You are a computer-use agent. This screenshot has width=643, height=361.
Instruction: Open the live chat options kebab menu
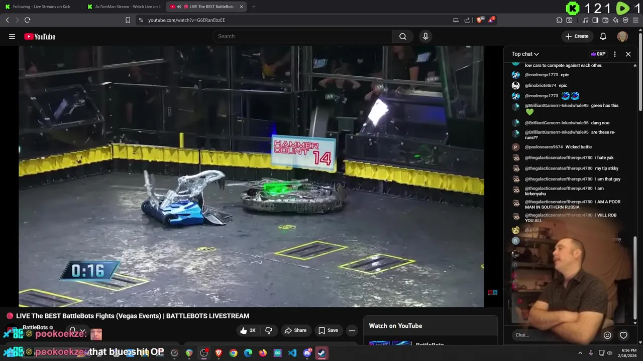click(x=615, y=54)
